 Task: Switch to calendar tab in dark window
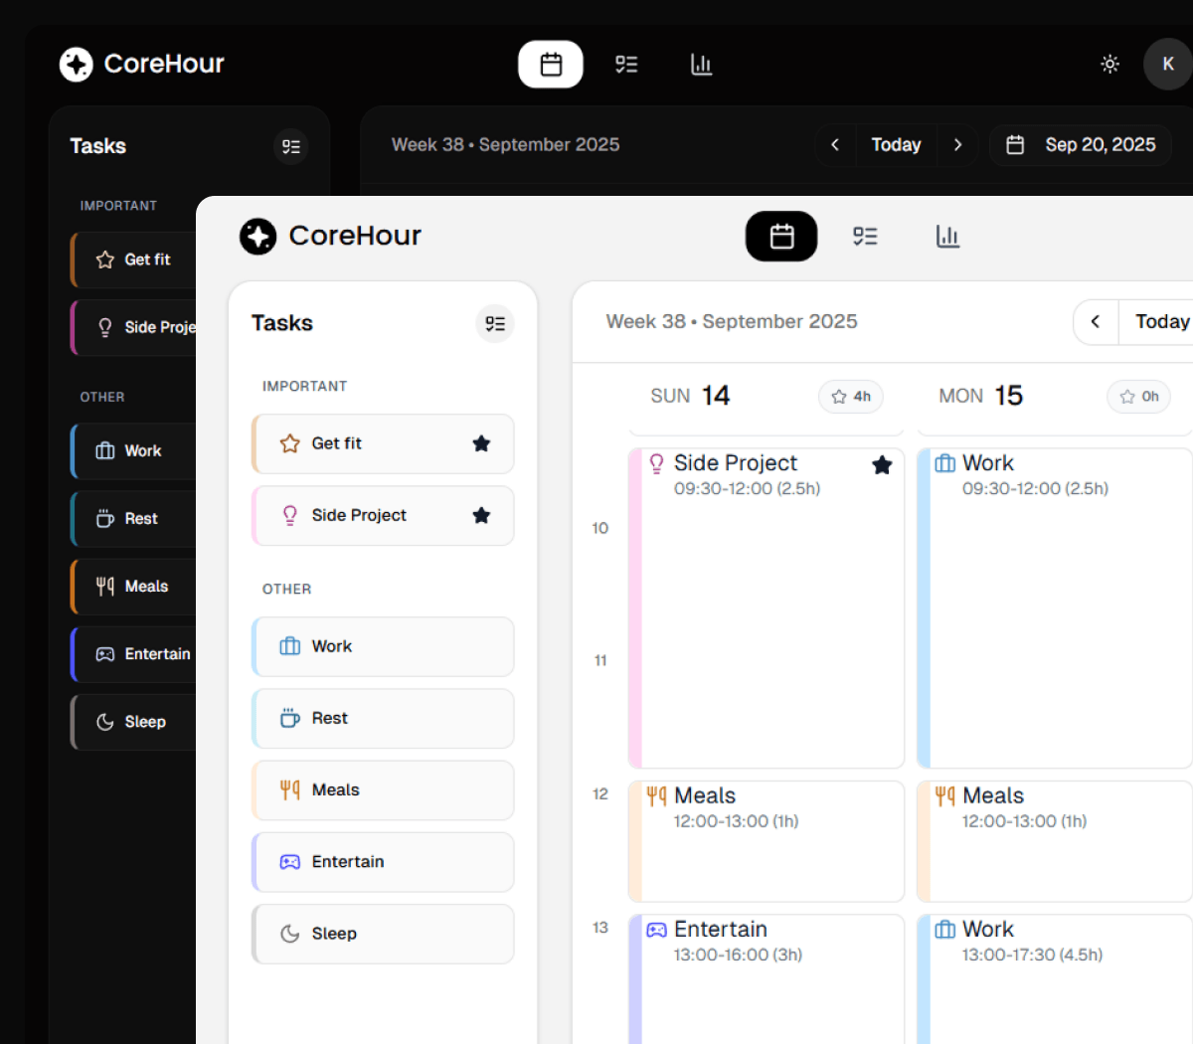coord(551,65)
